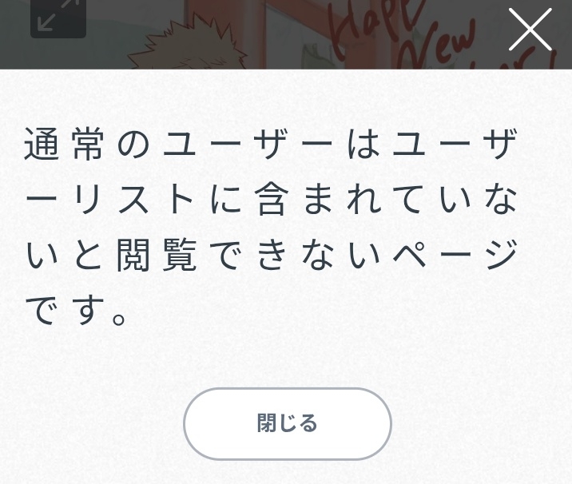This screenshot has height=484, width=572.
Task: Click the blank space right of the 閉じる button
Action: [482, 423]
